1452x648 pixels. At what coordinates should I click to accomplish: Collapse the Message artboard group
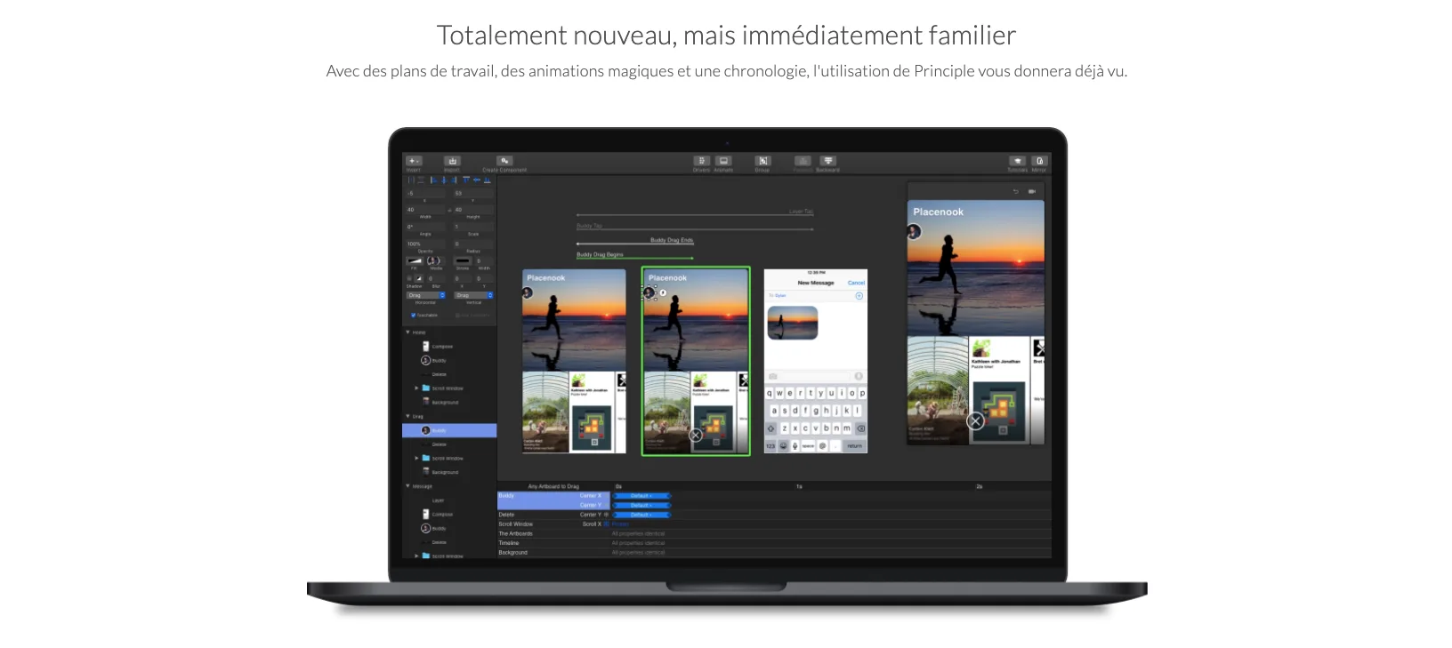click(407, 486)
